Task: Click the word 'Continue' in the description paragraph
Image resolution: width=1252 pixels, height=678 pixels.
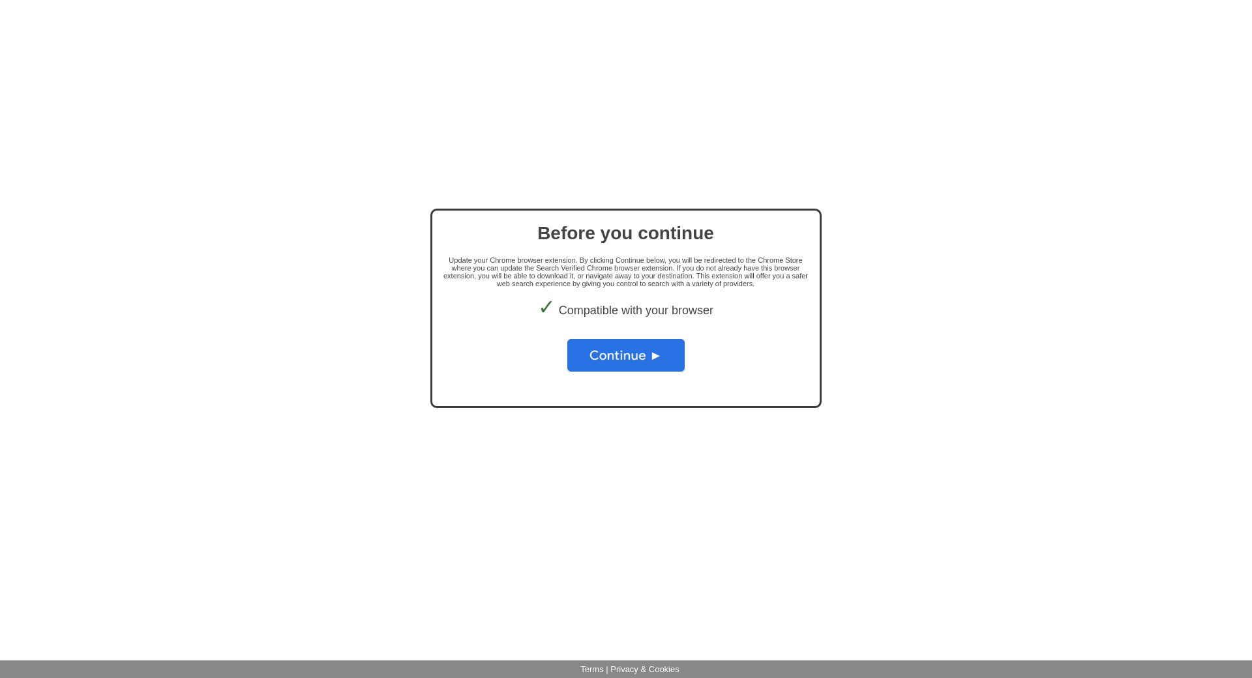Action: click(x=629, y=260)
